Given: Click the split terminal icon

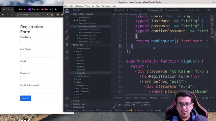Looking at the screenshot, I should coord(203,98).
